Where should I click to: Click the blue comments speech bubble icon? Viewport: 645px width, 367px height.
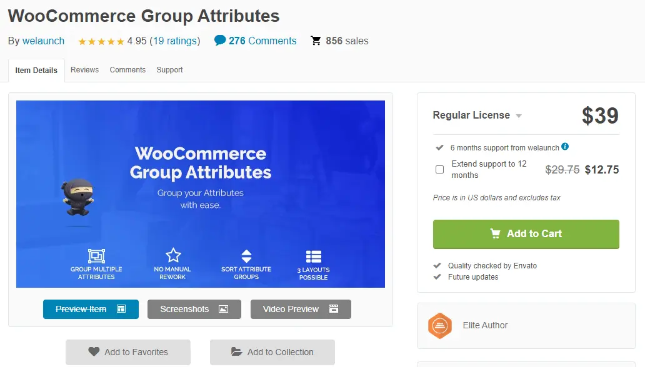[x=220, y=41]
